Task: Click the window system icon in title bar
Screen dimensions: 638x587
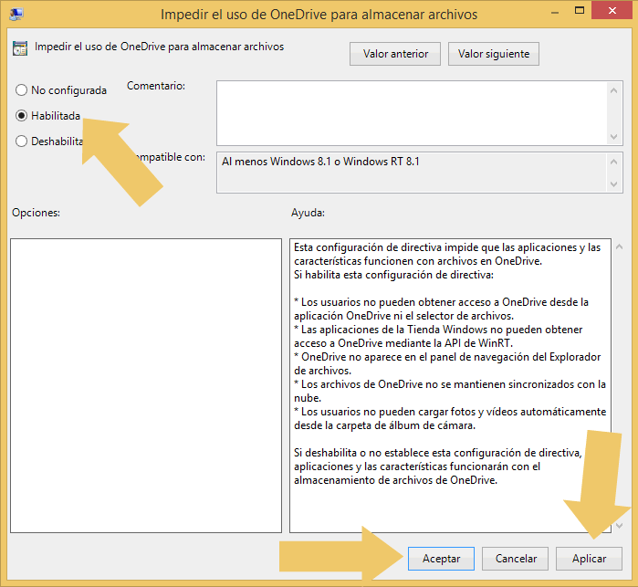Action: [x=15, y=15]
